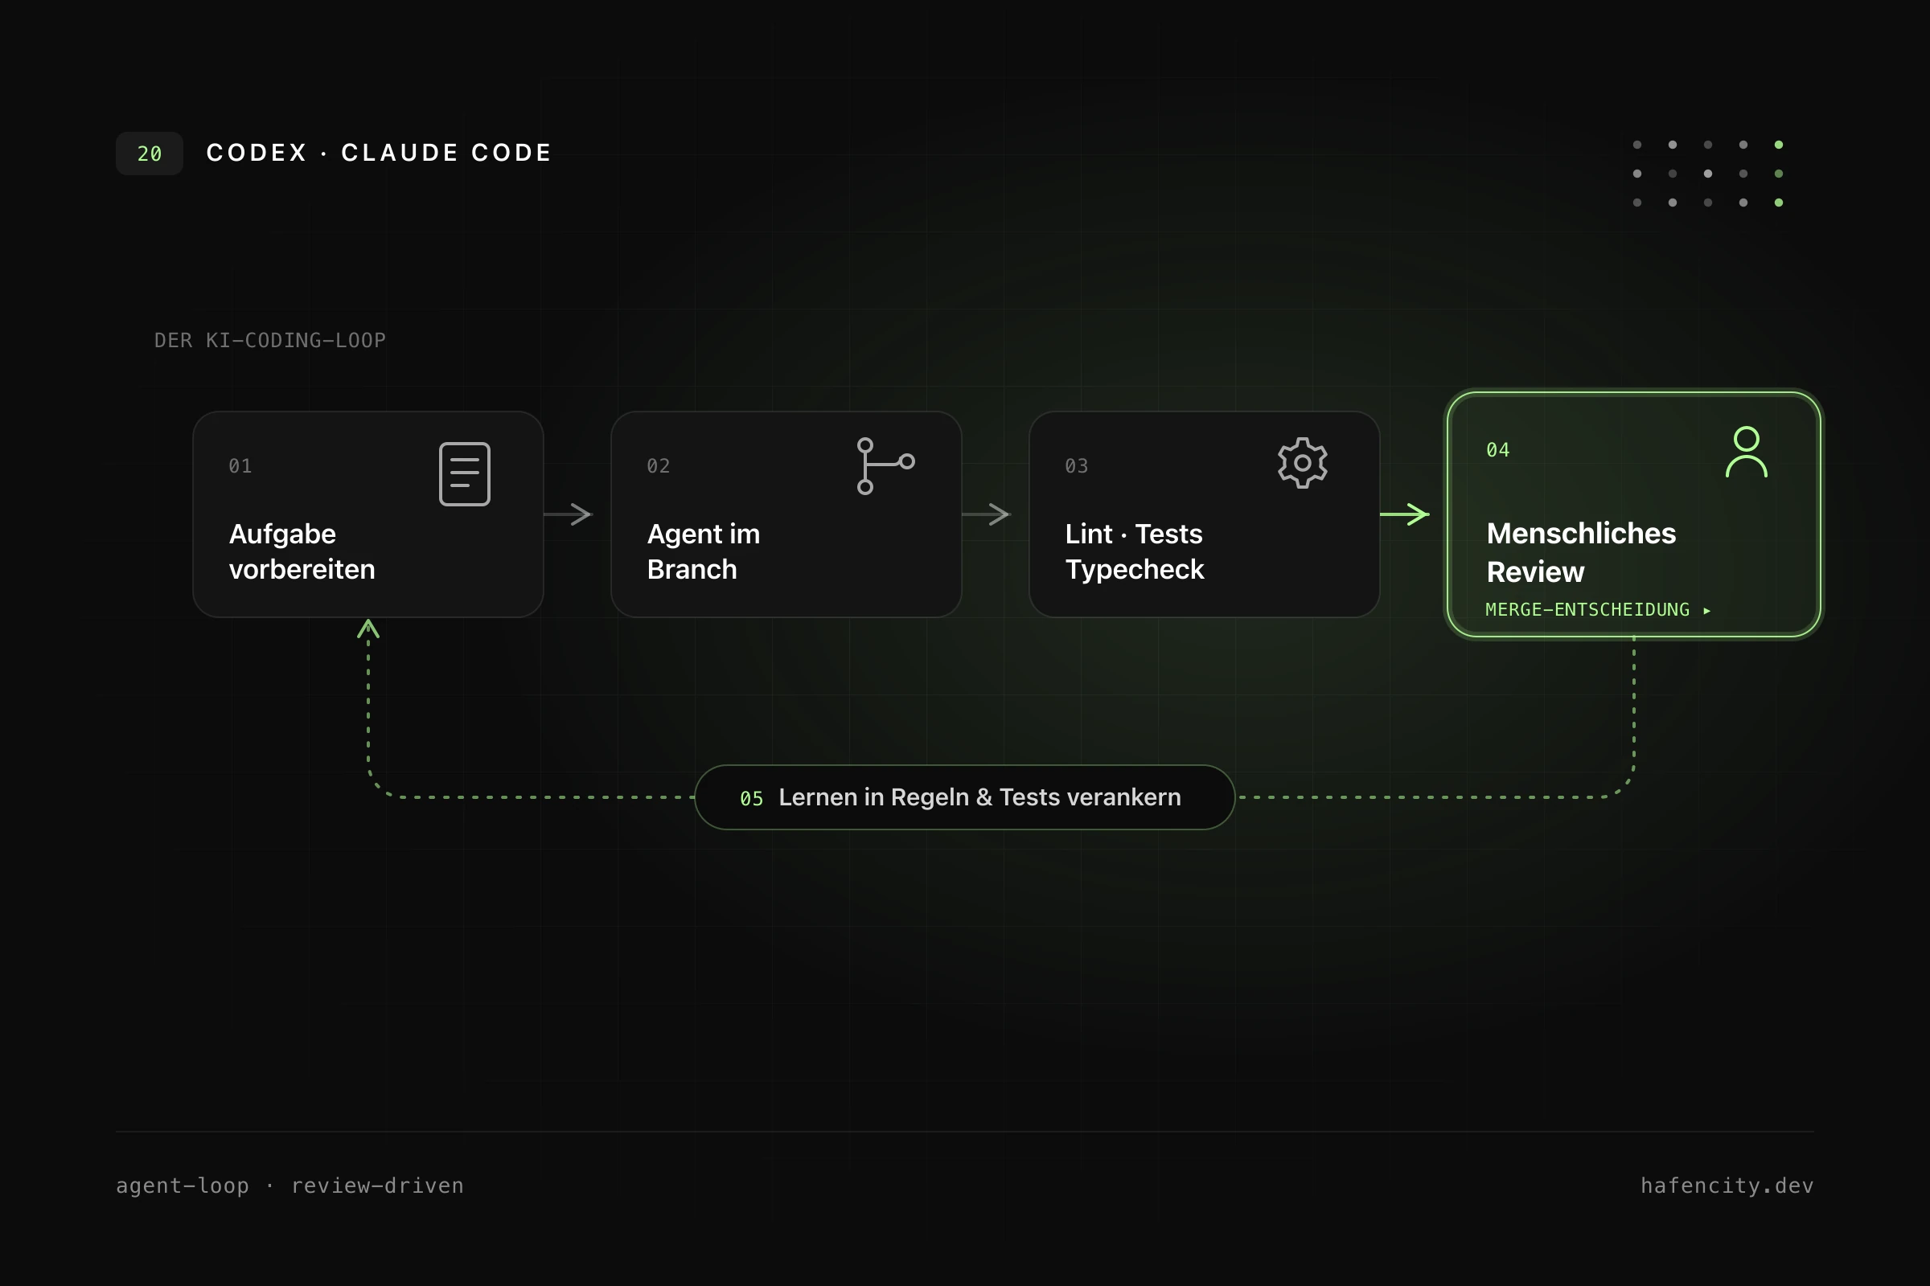Click the slide number 20 badge
This screenshot has height=1286, width=1930.
tap(150, 154)
